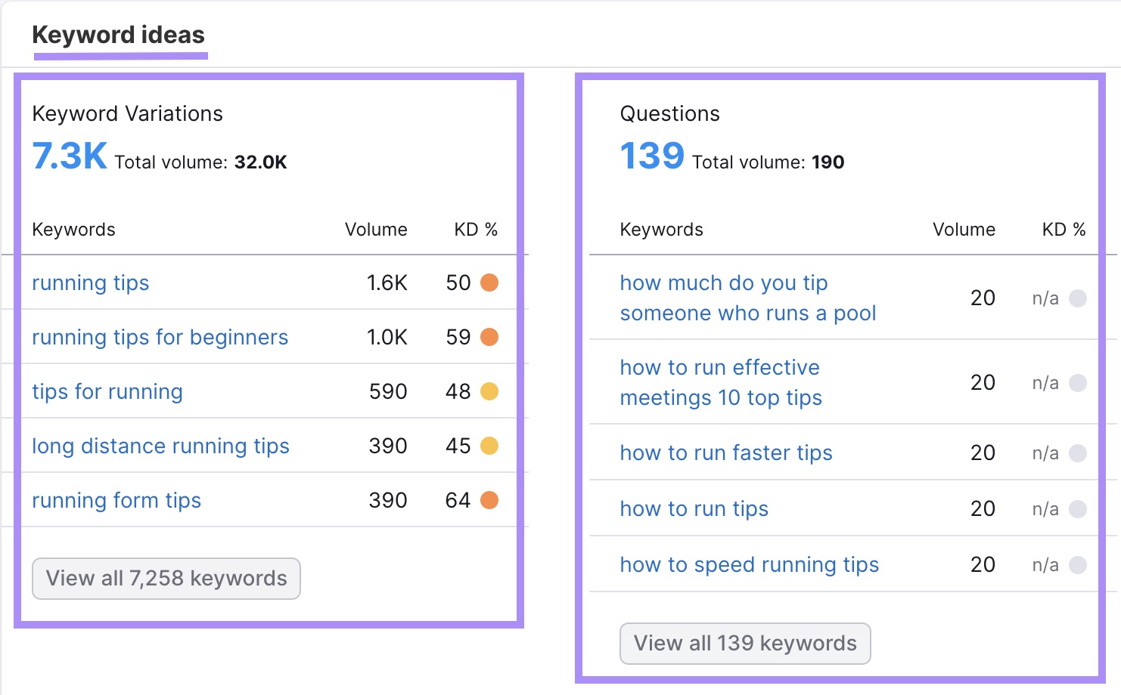
Task: Click the 7.3K keyword variations count
Action: [x=69, y=156]
